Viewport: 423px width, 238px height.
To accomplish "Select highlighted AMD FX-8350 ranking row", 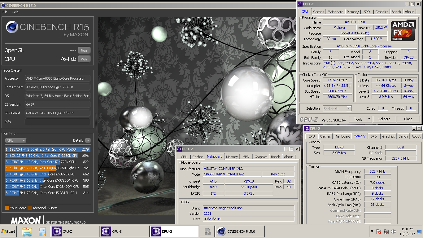I will click(x=48, y=168).
